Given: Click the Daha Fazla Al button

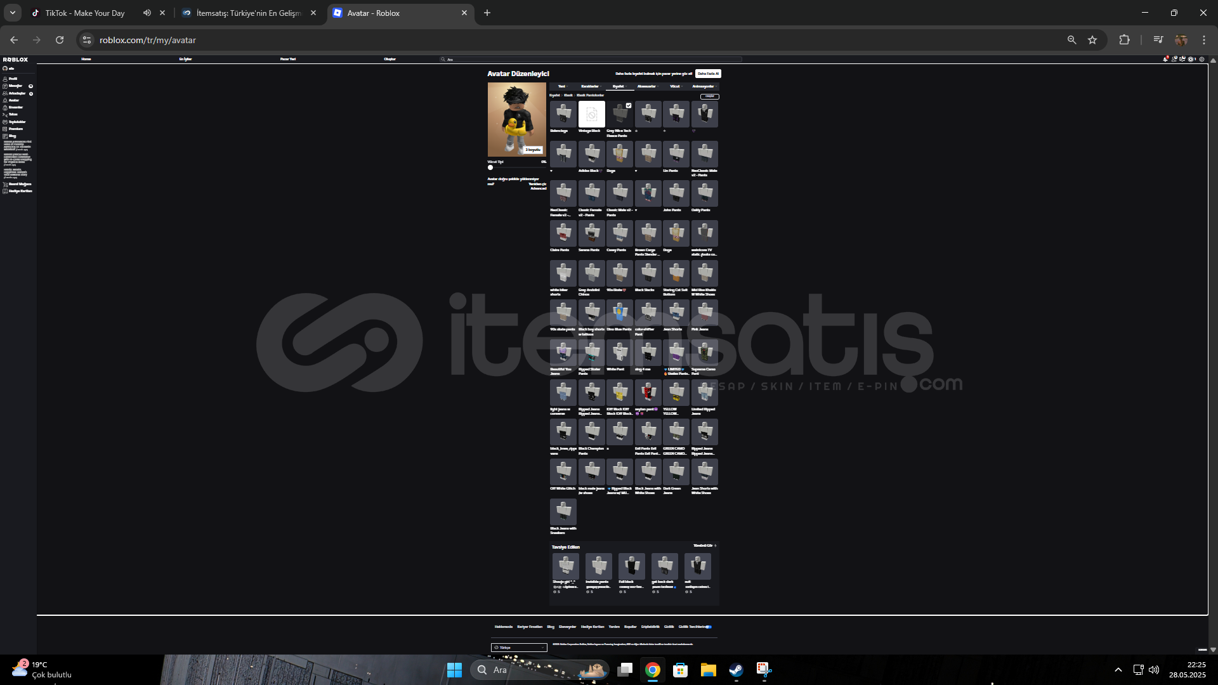Looking at the screenshot, I should 708,74.
